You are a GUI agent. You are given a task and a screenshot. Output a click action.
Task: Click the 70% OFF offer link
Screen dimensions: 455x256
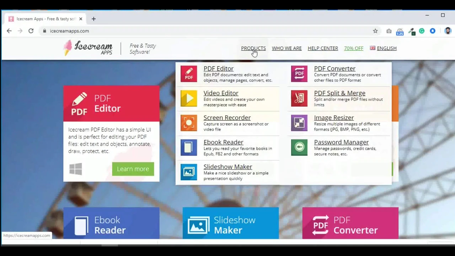coord(354,48)
